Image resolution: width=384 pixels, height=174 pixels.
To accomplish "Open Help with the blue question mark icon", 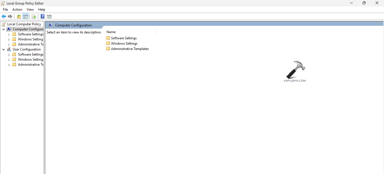I will [43, 17].
